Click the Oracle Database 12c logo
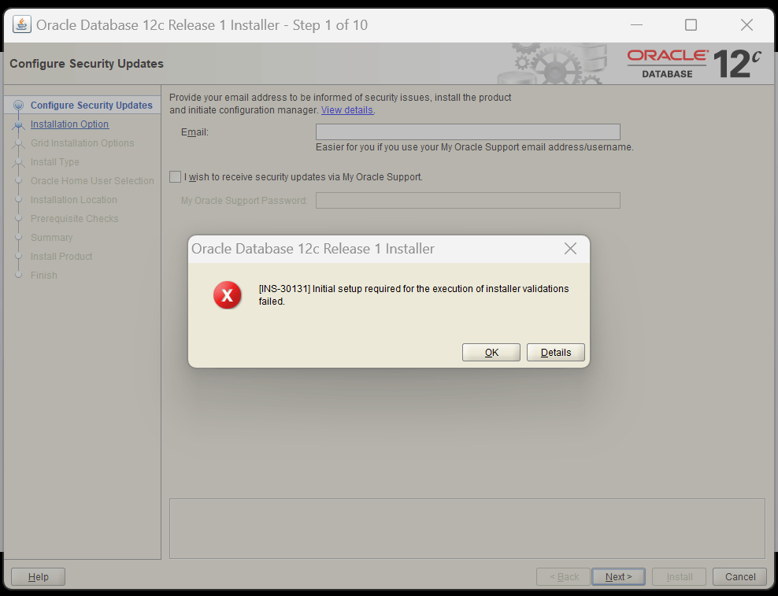778x596 pixels. click(693, 64)
